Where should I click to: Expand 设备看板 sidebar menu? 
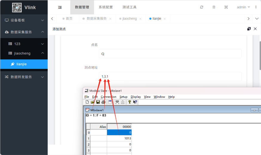[x=24, y=20]
